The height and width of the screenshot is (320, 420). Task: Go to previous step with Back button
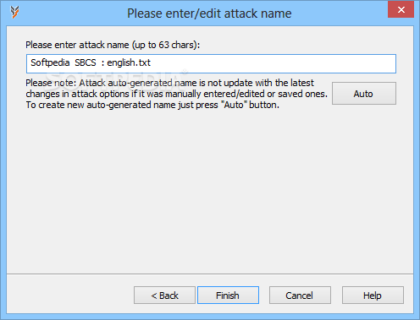coord(164,296)
